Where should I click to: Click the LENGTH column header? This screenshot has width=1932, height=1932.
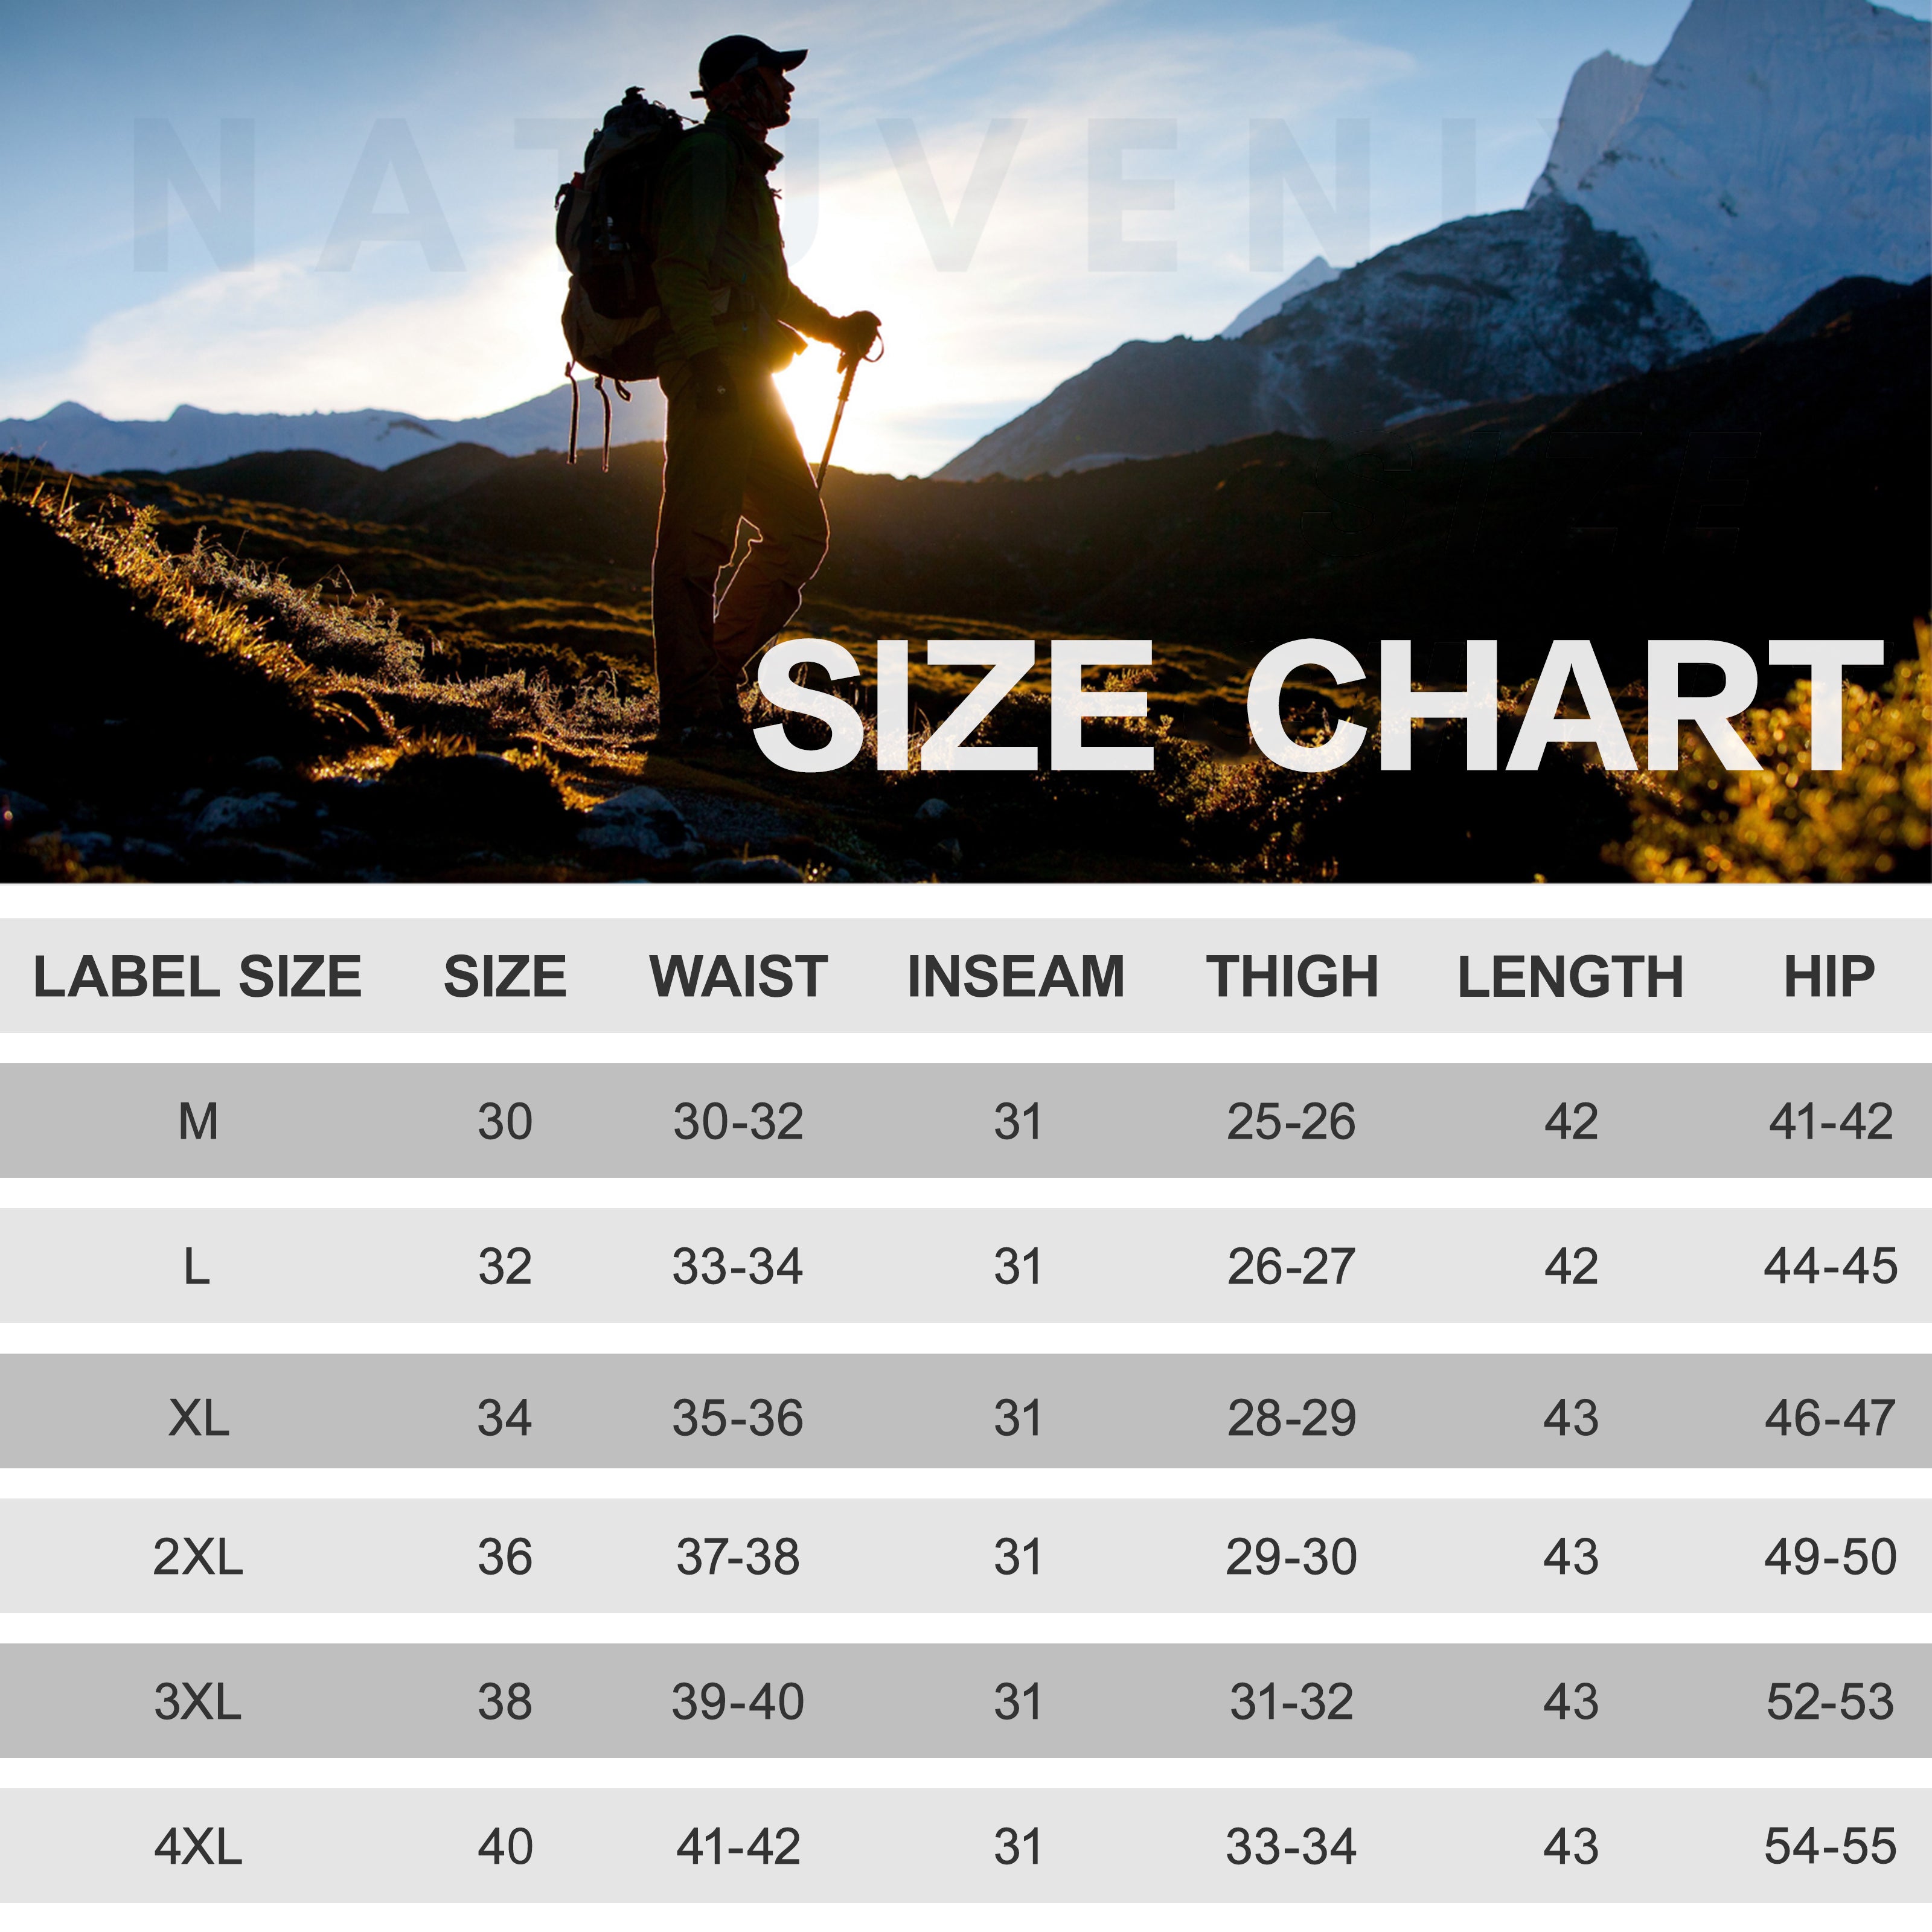coord(1570,976)
